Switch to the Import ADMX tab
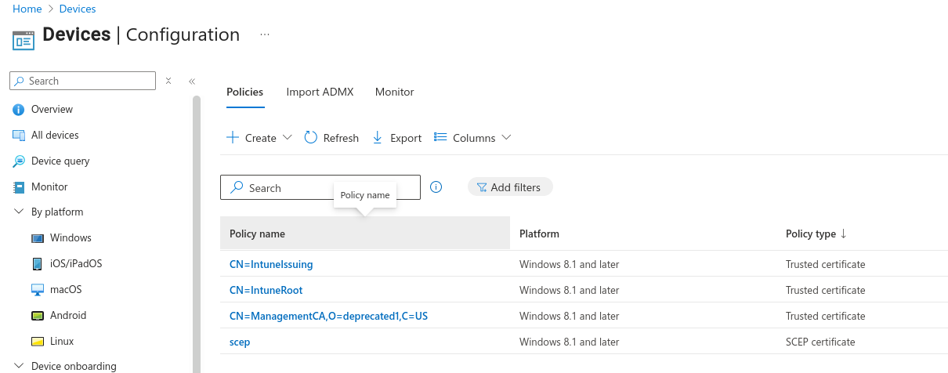The width and height of the screenshot is (948, 373). point(320,92)
